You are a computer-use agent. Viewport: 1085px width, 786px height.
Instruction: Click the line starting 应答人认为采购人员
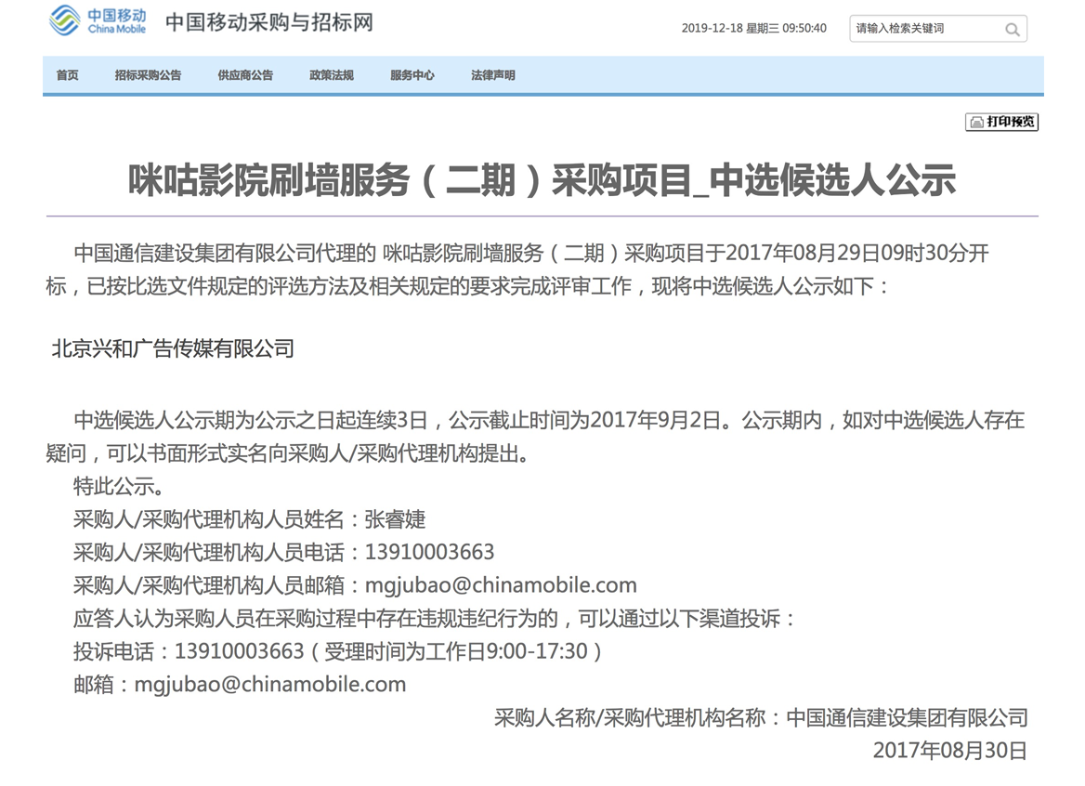[x=436, y=618]
